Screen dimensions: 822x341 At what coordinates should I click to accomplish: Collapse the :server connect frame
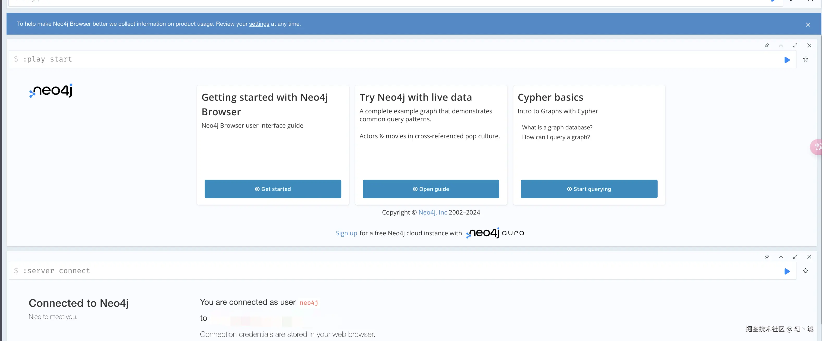pos(781,257)
